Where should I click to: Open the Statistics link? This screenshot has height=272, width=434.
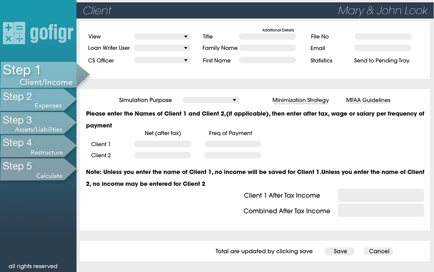pos(321,60)
